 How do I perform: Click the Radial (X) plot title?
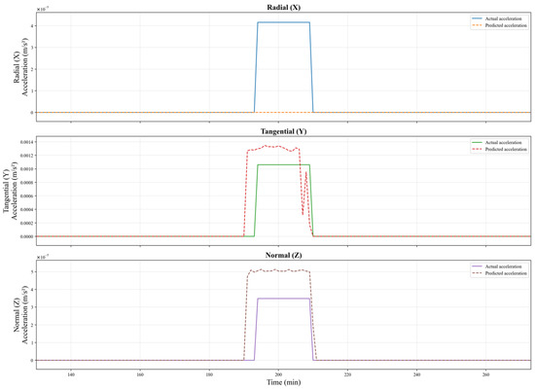[x=283, y=7]
